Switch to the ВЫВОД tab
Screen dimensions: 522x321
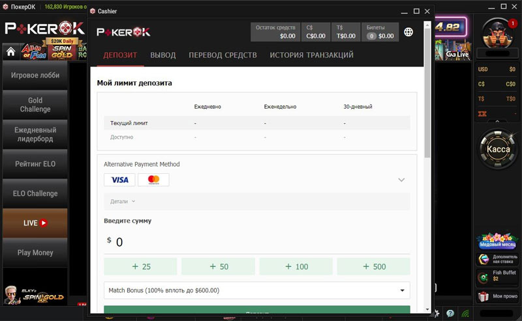point(162,55)
